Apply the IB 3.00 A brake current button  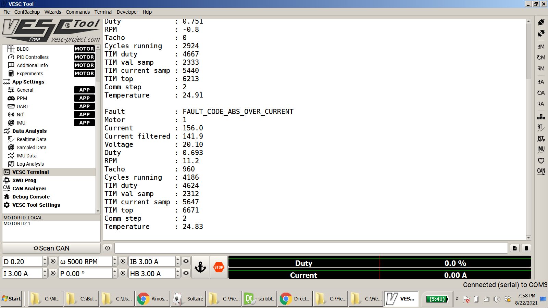pyautogui.click(x=186, y=261)
